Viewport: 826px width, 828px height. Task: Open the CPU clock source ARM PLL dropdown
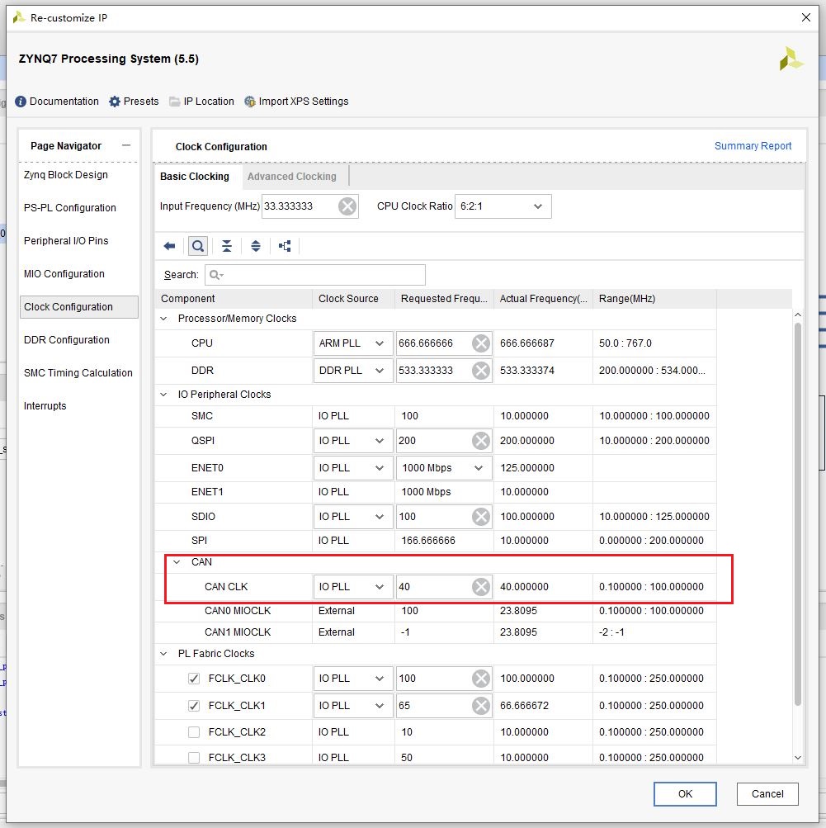(x=353, y=343)
